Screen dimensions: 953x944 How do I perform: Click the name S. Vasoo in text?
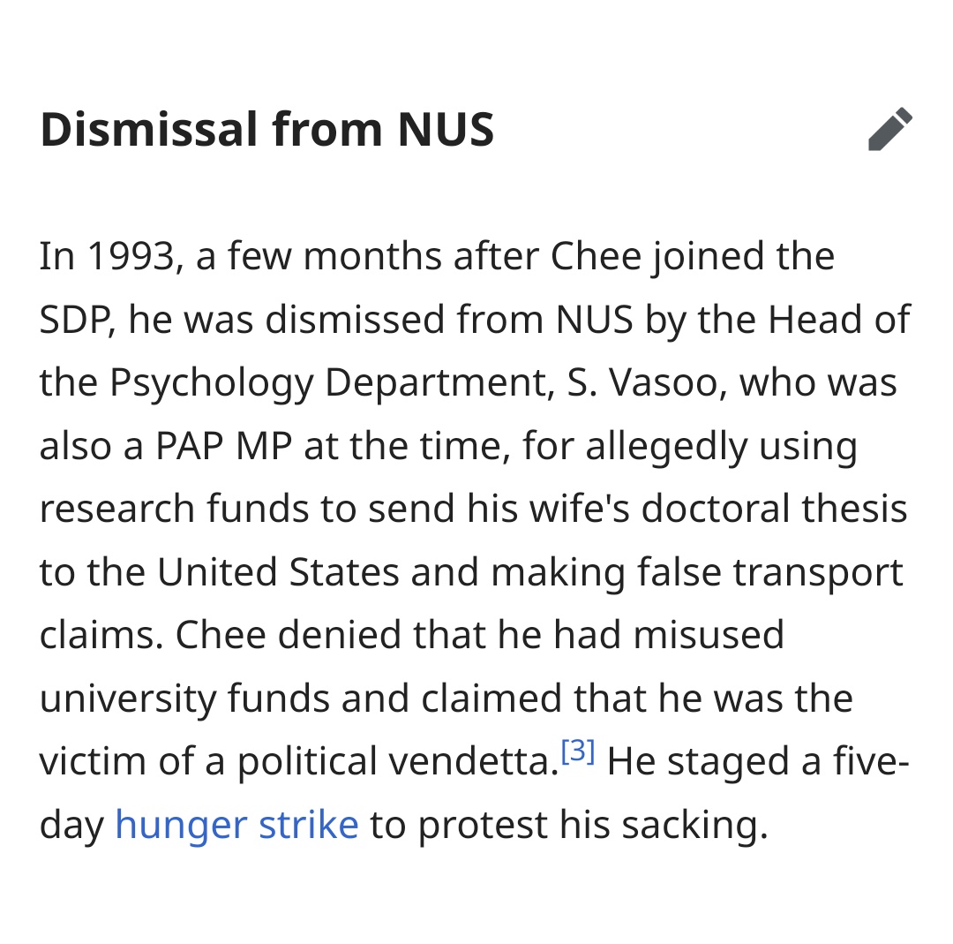[648, 382]
